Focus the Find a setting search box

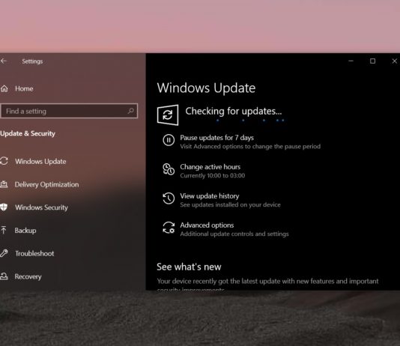[x=69, y=111]
